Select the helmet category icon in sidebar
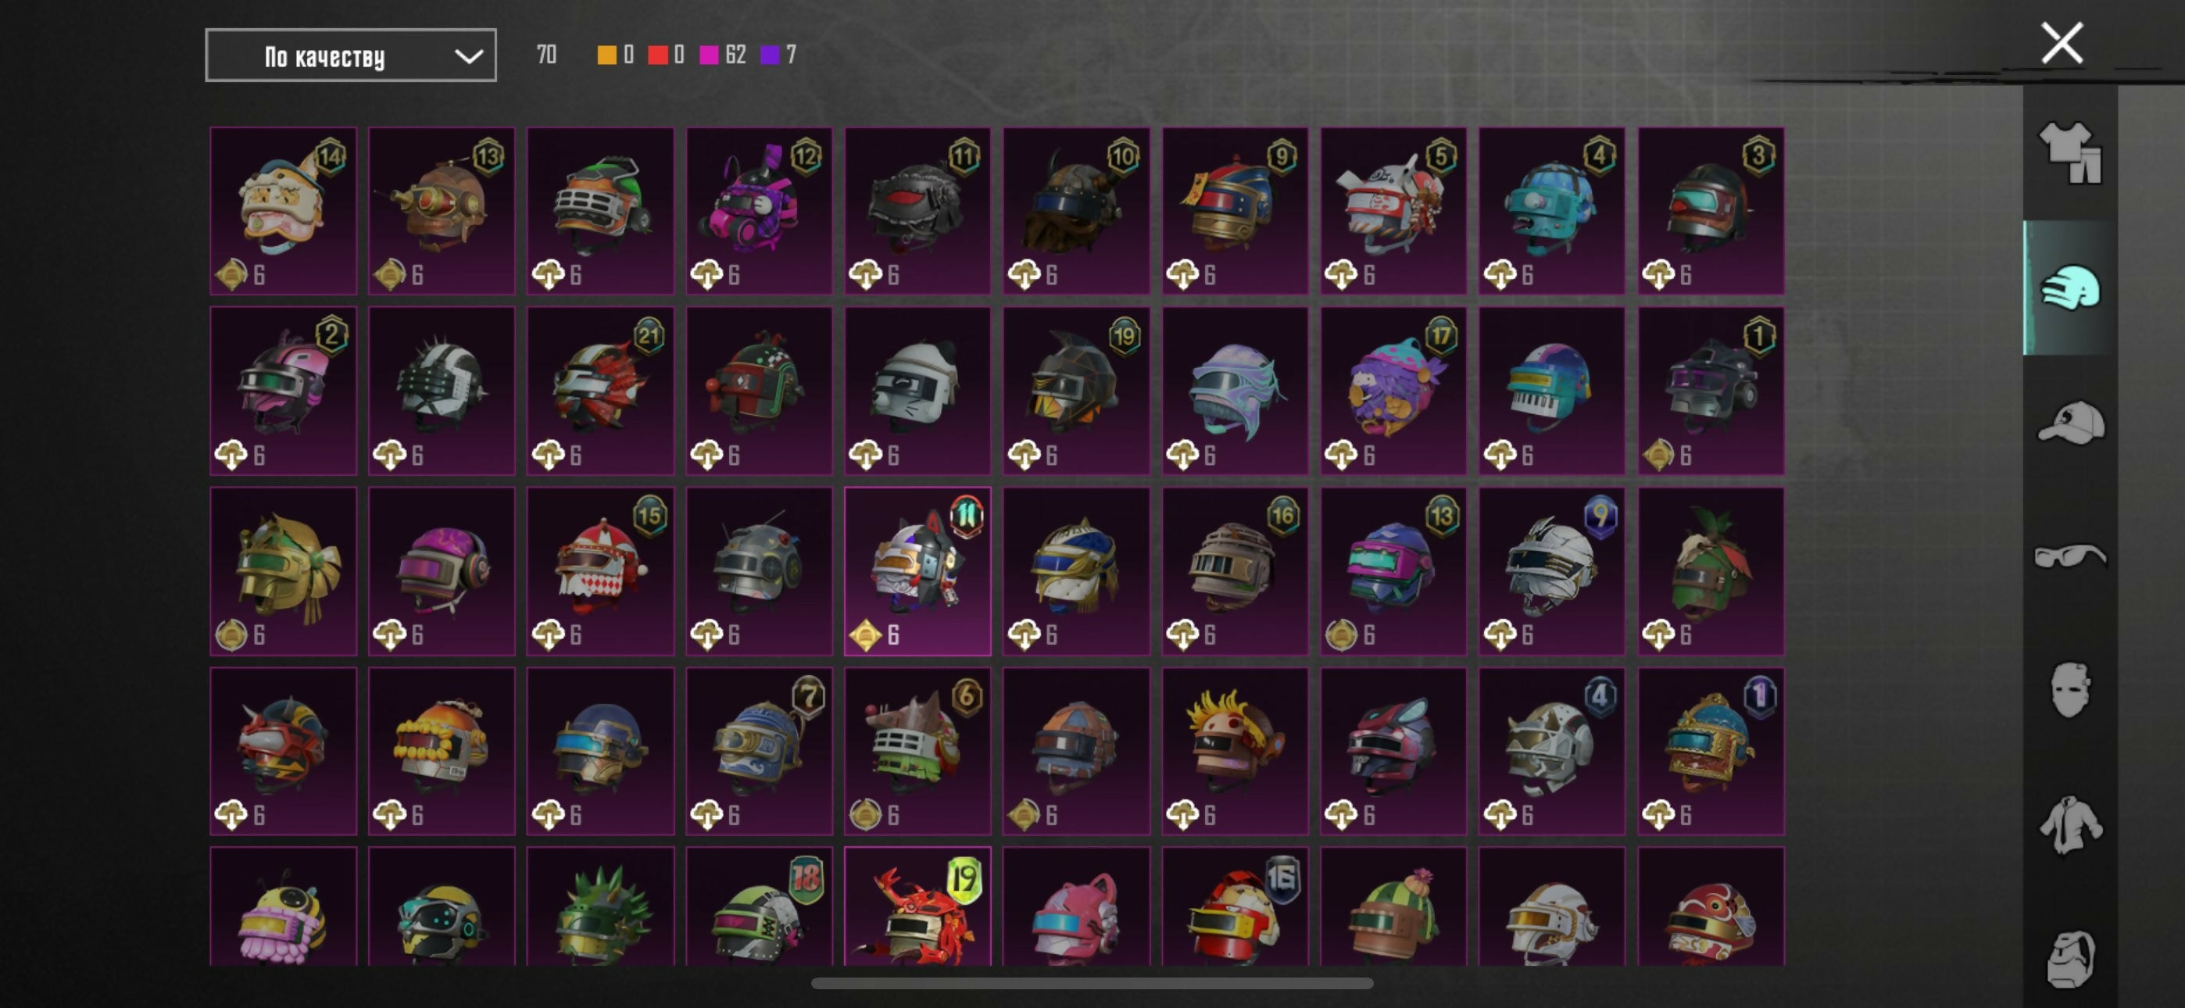The image size is (2185, 1008). (x=2069, y=288)
